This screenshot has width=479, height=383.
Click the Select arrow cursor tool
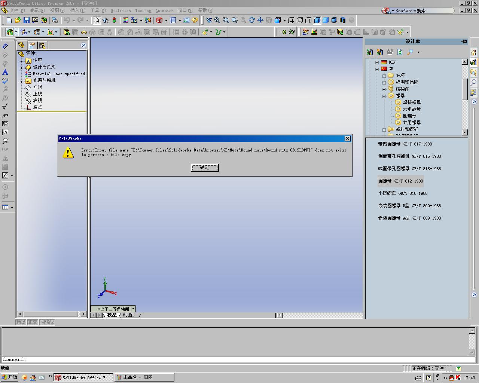tap(97, 20)
